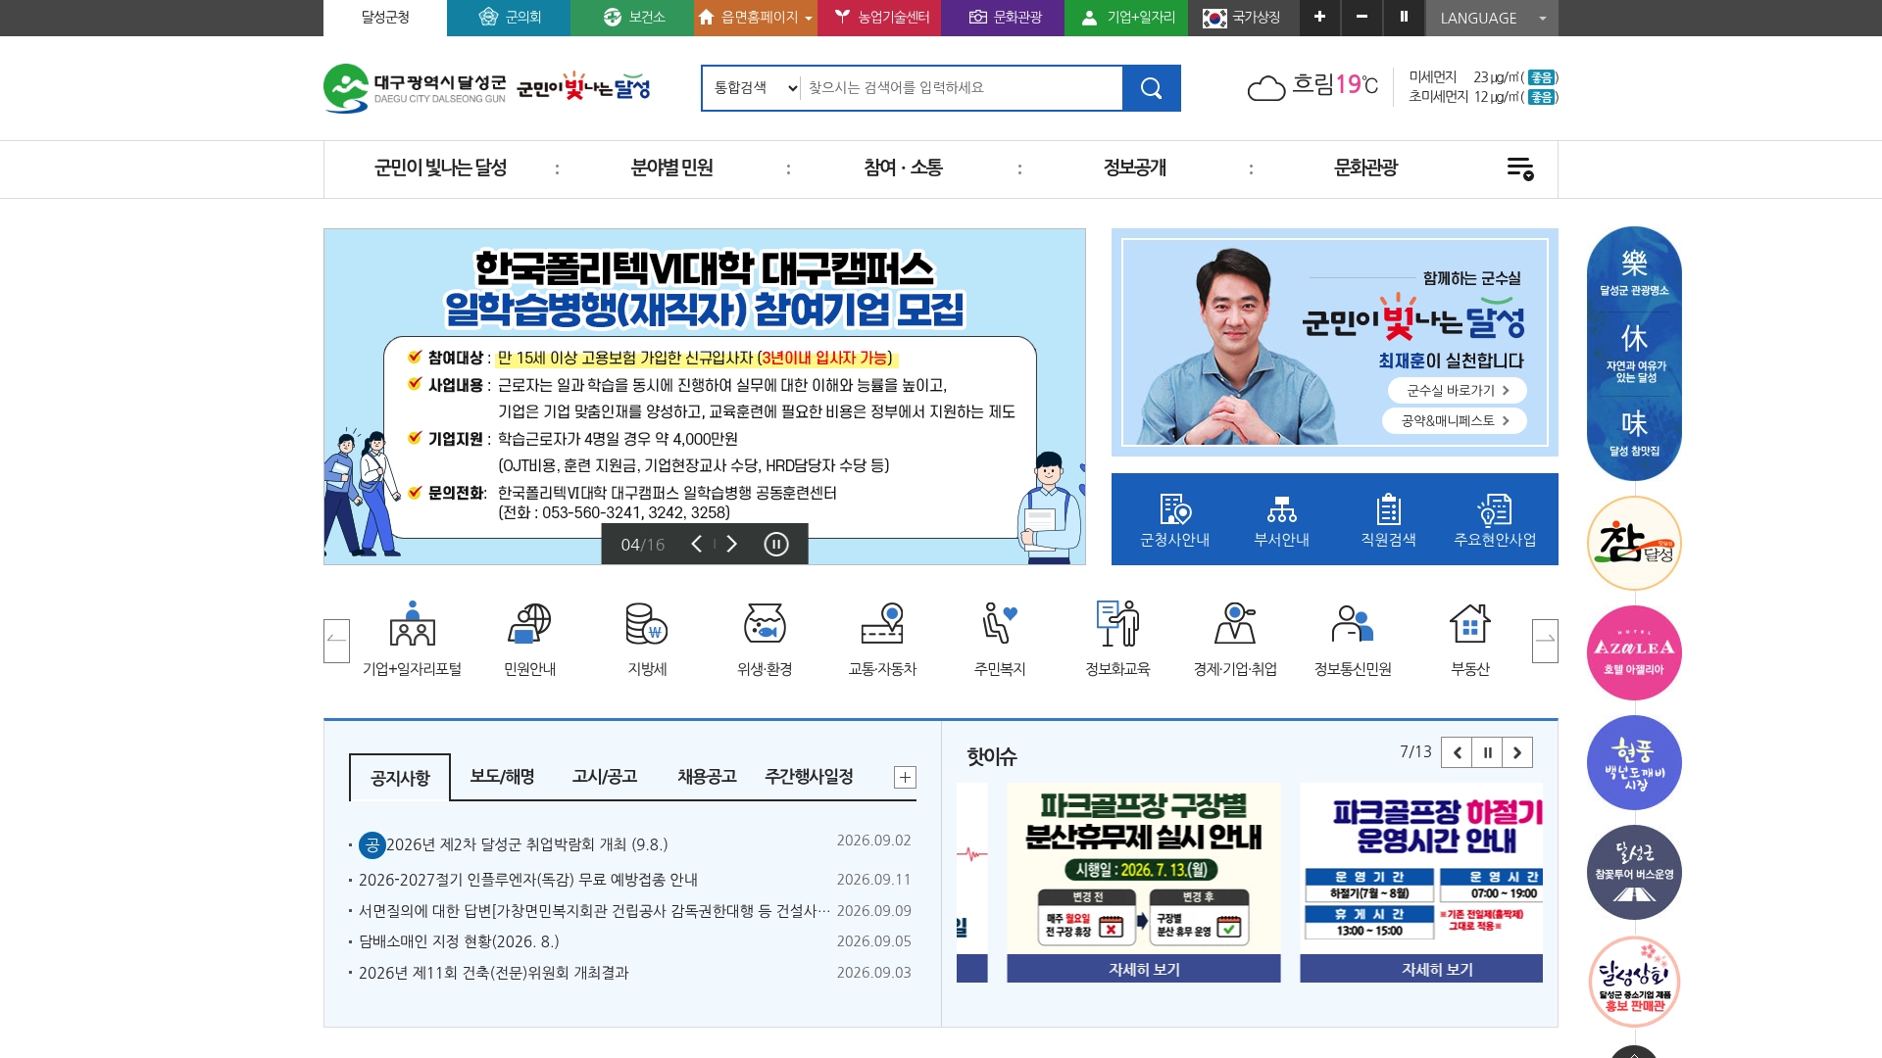Go to next 핫이슈 item
The image size is (1882, 1058).
tap(1517, 752)
